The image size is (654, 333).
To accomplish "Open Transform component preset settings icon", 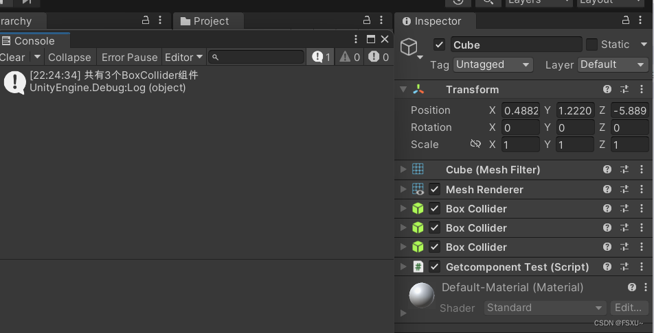I will pyautogui.click(x=624, y=90).
